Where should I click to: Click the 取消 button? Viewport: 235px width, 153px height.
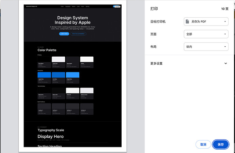click(x=203, y=144)
